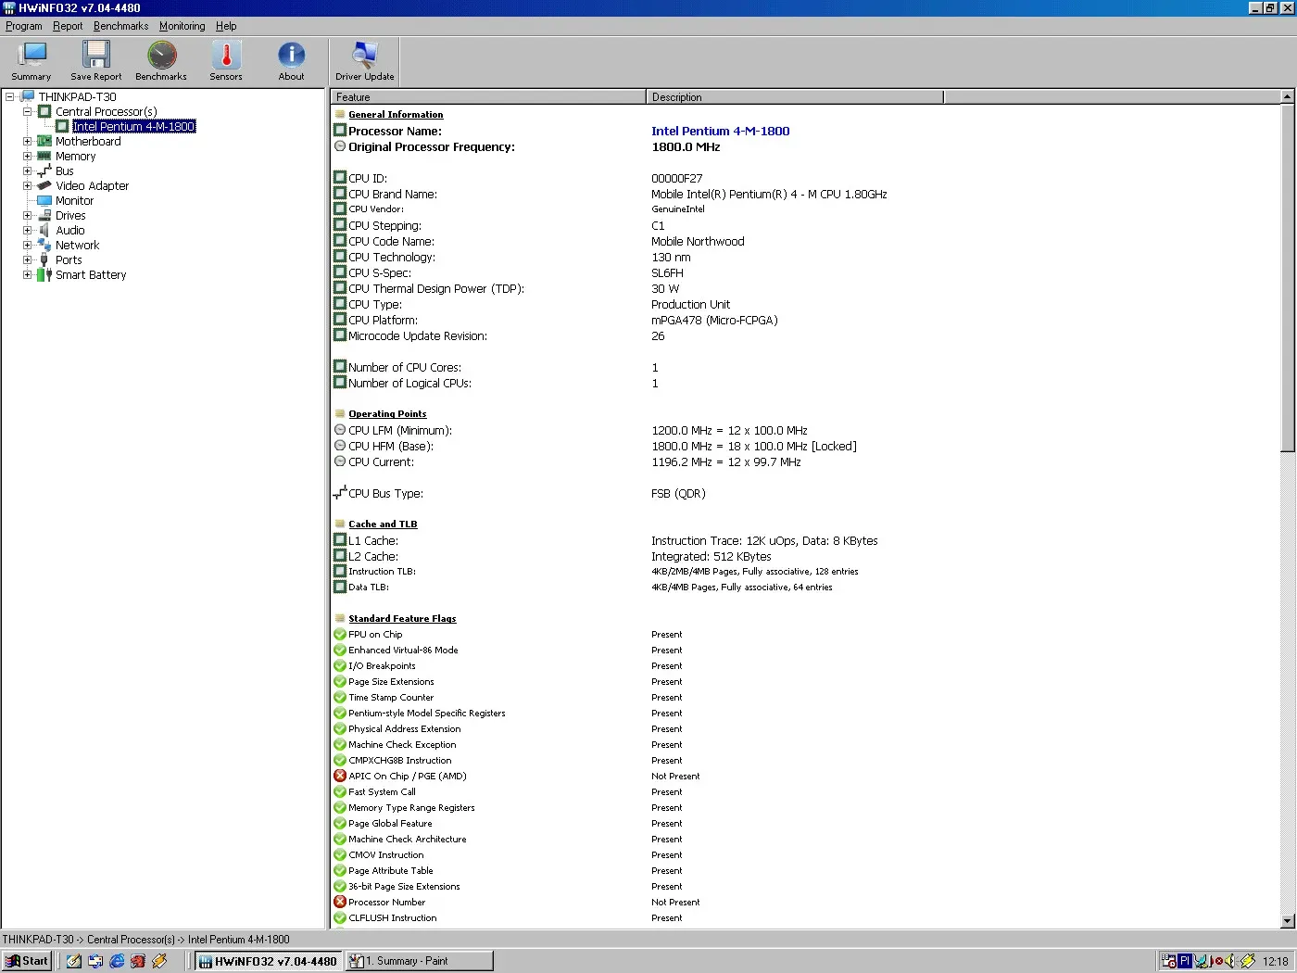Viewport: 1297px width, 973px height.
Task: Click the Internet Explorer quick launch icon
Action: (117, 961)
